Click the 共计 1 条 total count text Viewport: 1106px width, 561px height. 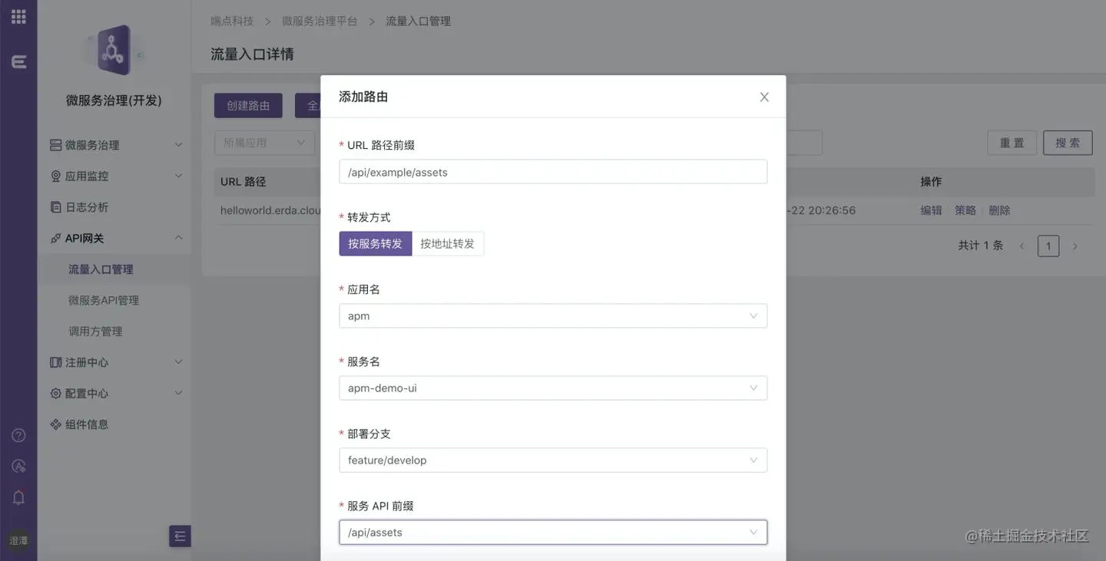click(x=981, y=246)
